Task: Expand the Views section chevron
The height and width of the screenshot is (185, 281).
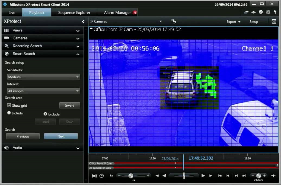Action: (x=78, y=31)
